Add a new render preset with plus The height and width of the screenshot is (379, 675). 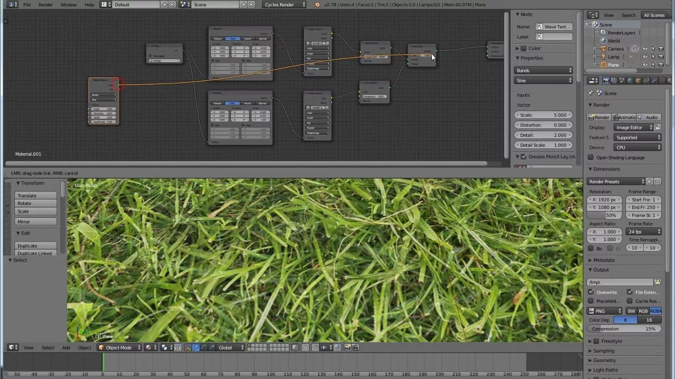click(650, 182)
